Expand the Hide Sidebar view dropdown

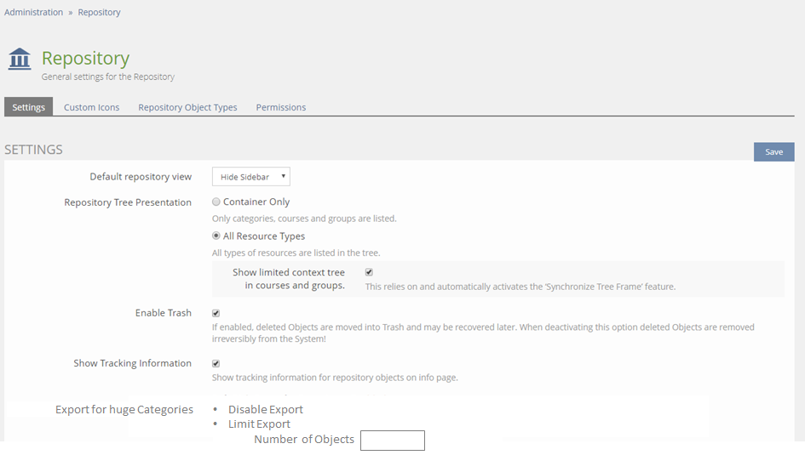[250, 177]
